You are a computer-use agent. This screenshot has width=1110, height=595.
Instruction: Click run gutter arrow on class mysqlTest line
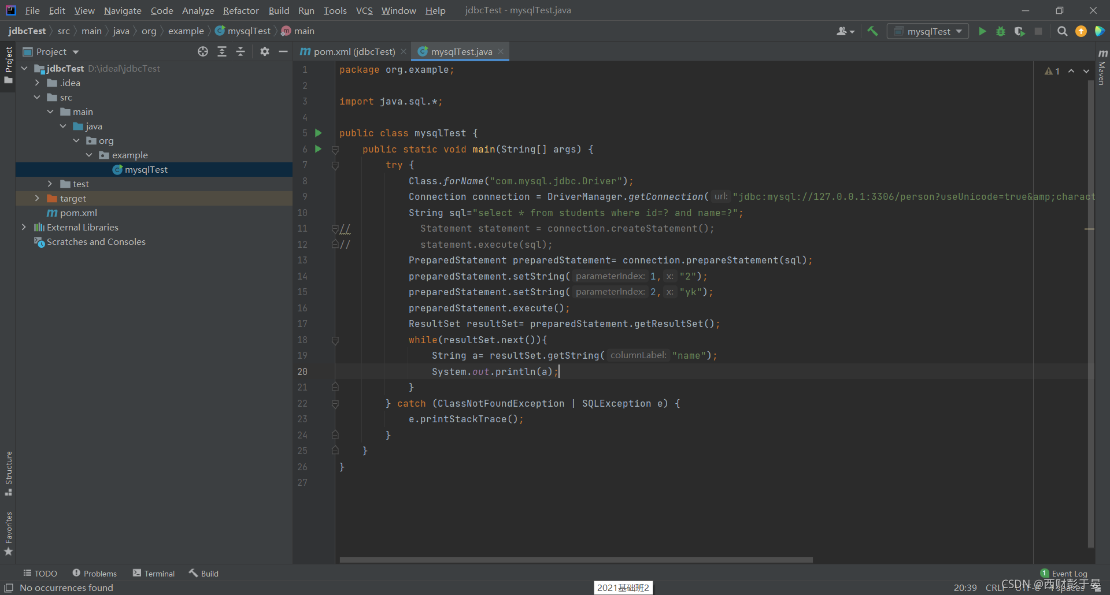(318, 133)
